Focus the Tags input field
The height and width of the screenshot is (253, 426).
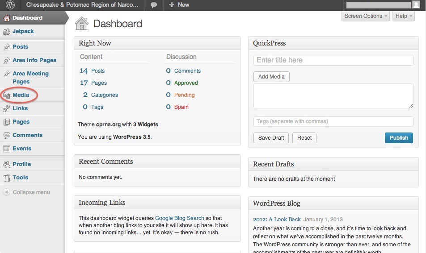[333, 121]
